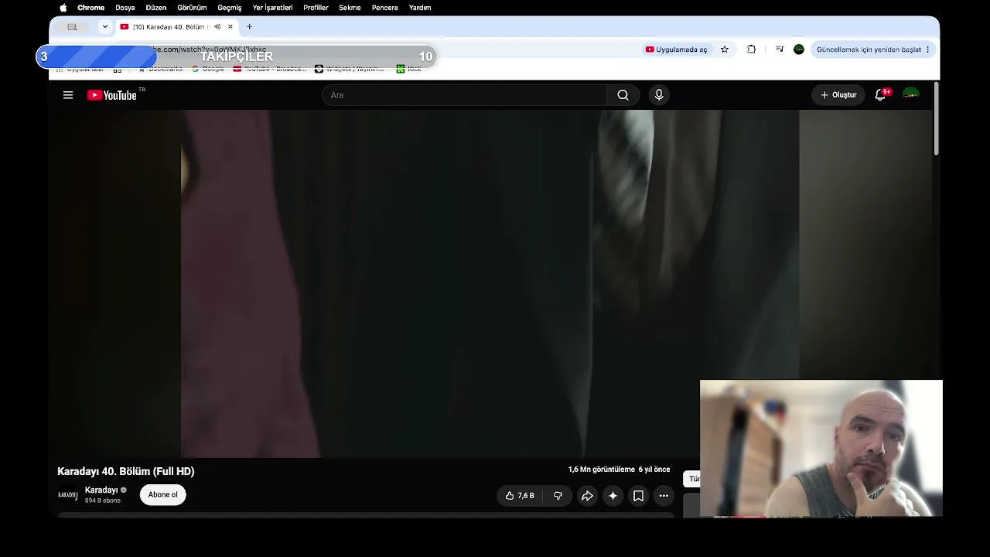Click the 1,6 Mn görüntüleme view count
Screen dimensions: 990x557
[602, 470]
